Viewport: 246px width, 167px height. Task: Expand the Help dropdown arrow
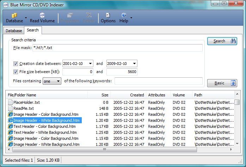(131, 18)
